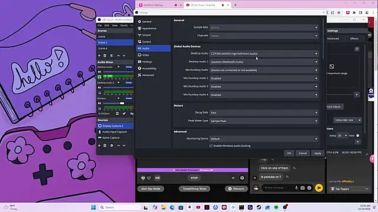Click OK in the Settings dialog
Viewport: 378px width, 212px height.
tap(289, 153)
